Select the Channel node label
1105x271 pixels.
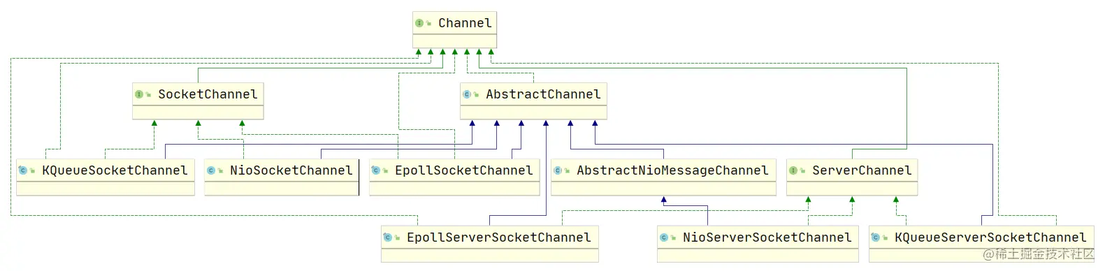coord(465,23)
